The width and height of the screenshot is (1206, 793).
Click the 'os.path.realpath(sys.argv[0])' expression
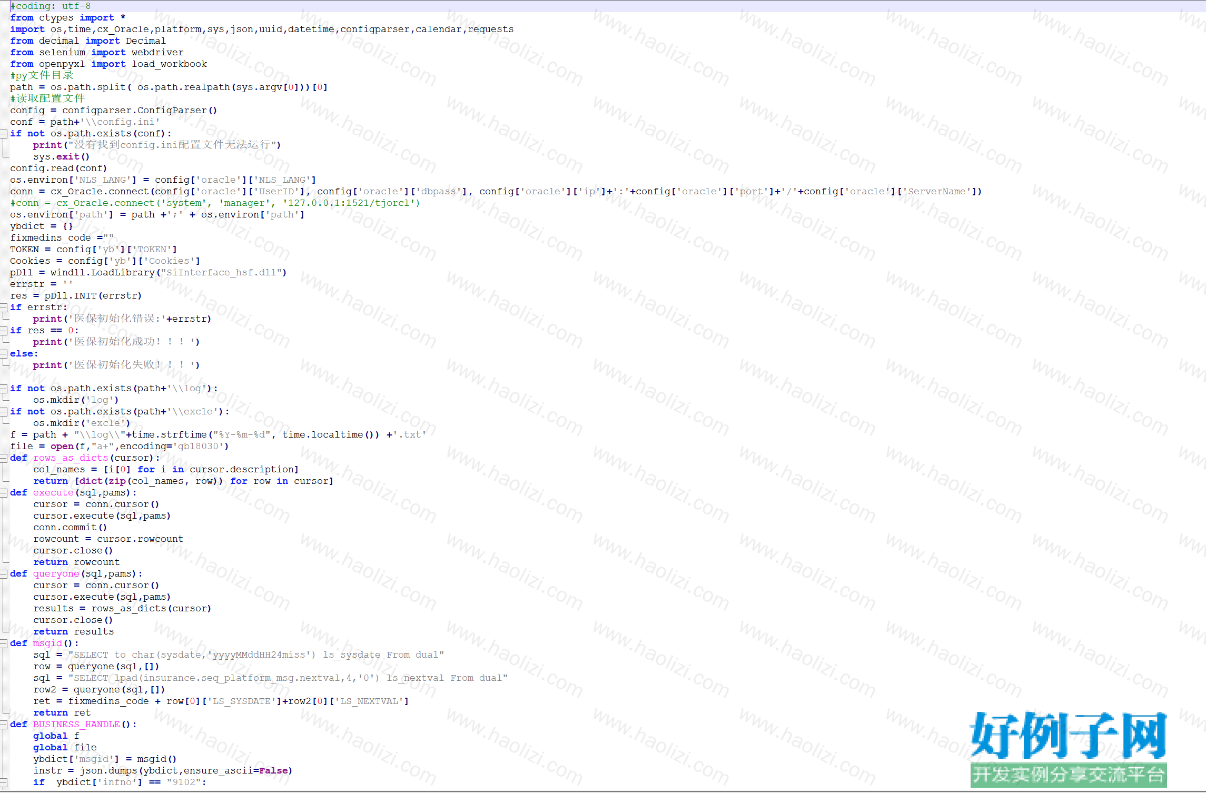221,87
